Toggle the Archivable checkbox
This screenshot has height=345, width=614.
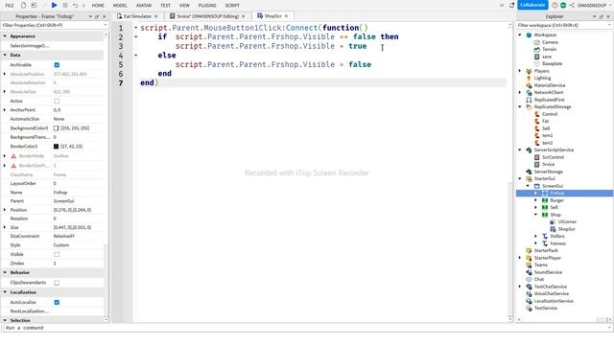(x=57, y=65)
